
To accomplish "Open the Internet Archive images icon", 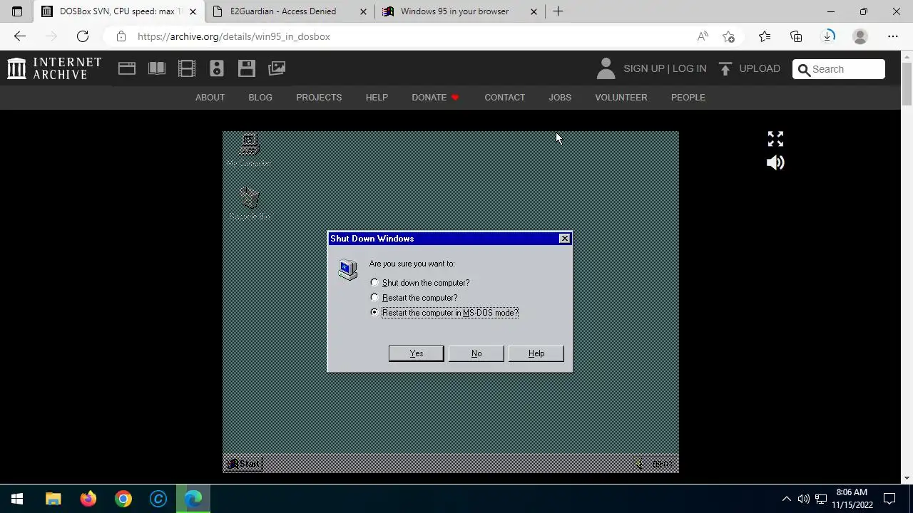I will point(277,68).
